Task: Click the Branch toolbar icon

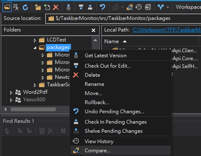Action: tap(161, 7)
